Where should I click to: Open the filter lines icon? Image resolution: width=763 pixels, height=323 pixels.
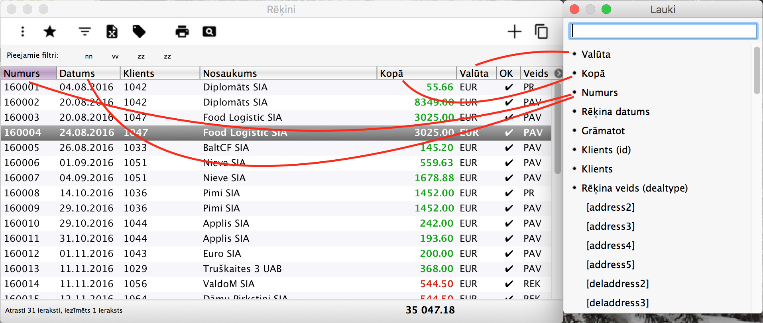(x=85, y=31)
